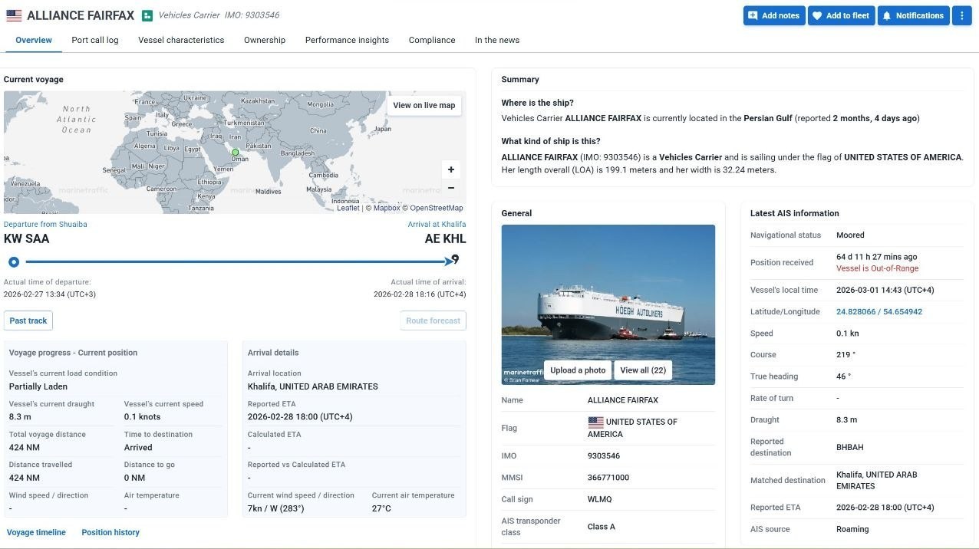Click the green vessel position marker on map

click(x=236, y=153)
